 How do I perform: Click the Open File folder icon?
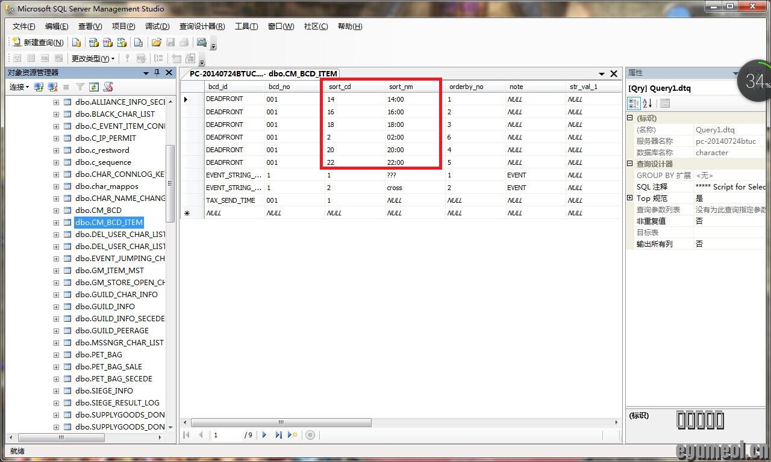[x=156, y=43]
